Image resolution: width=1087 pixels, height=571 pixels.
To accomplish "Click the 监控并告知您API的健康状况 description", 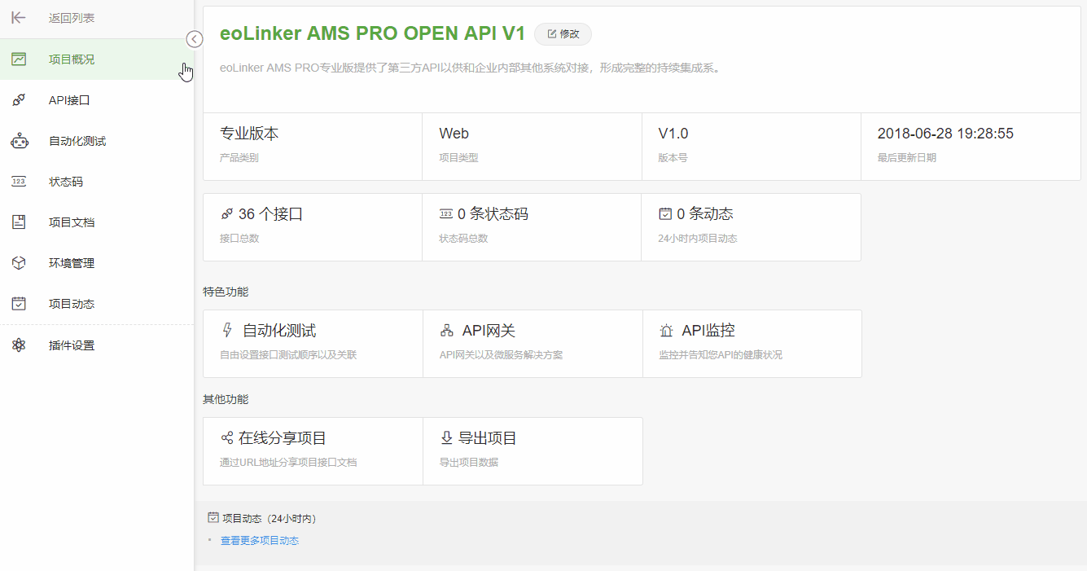I will 721,355.
